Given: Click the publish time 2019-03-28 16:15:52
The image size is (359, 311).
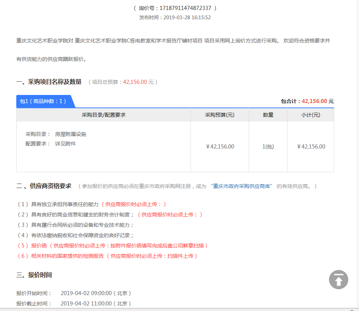Looking at the screenshot, I should (x=187, y=18).
